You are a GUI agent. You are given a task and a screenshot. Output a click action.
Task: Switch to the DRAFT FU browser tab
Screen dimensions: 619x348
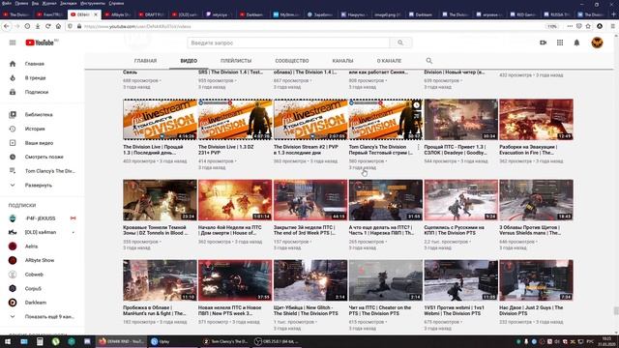pyautogui.click(x=152, y=14)
